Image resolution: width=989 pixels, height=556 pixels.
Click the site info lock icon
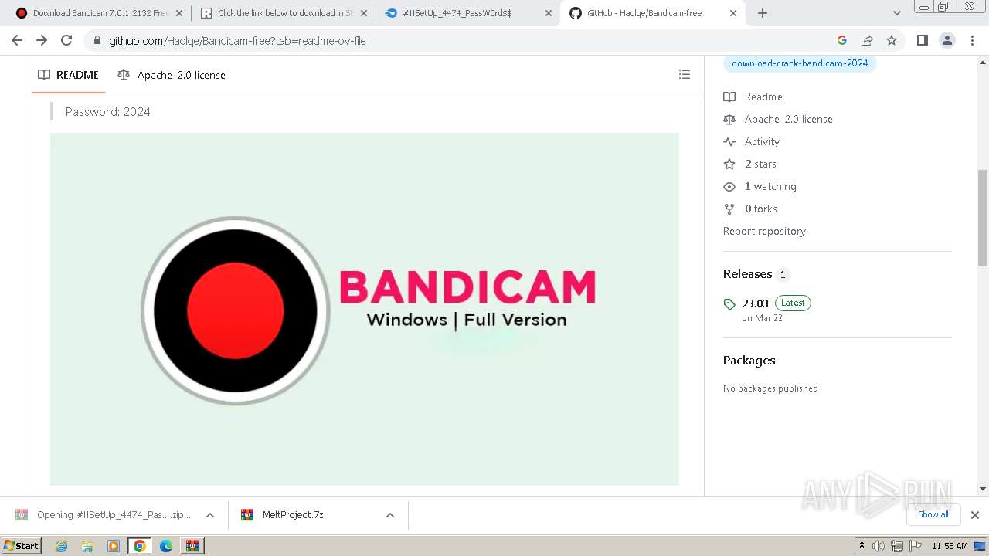[x=97, y=40]
